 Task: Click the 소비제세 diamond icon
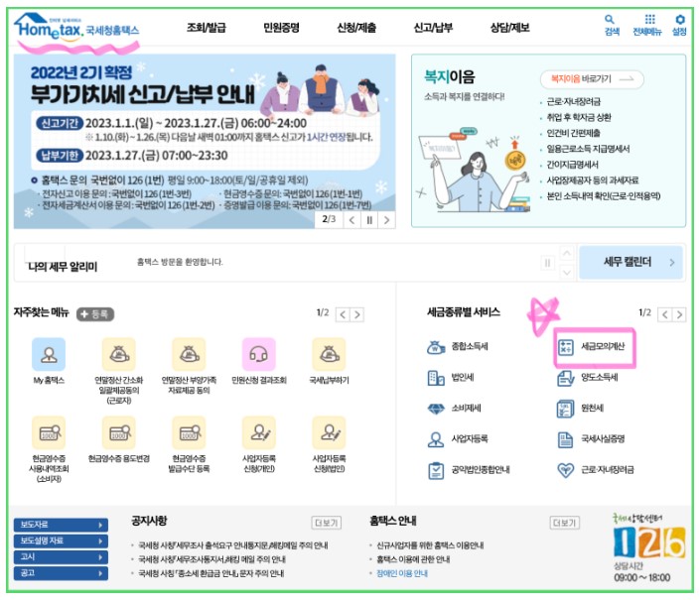436,409
